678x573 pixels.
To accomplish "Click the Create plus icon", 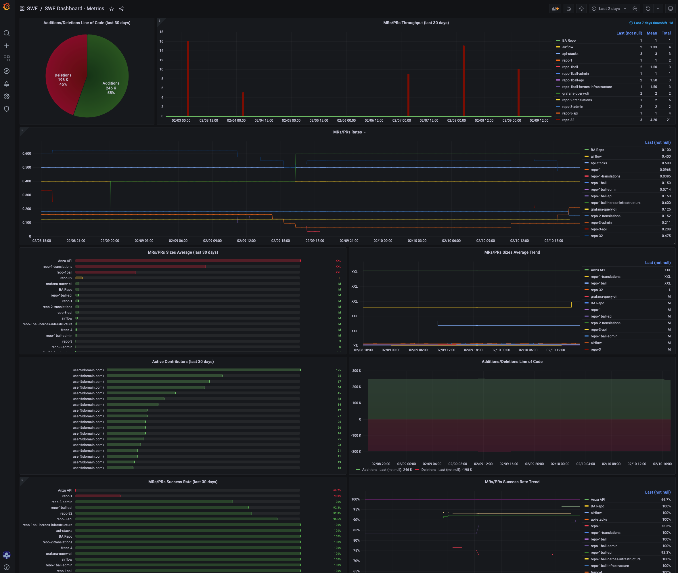I will click(x=7, y=46).
